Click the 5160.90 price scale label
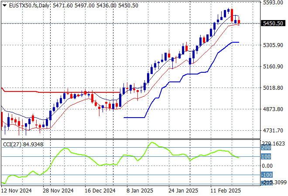This screenshot has width=288, height=196. coord(273,67)
